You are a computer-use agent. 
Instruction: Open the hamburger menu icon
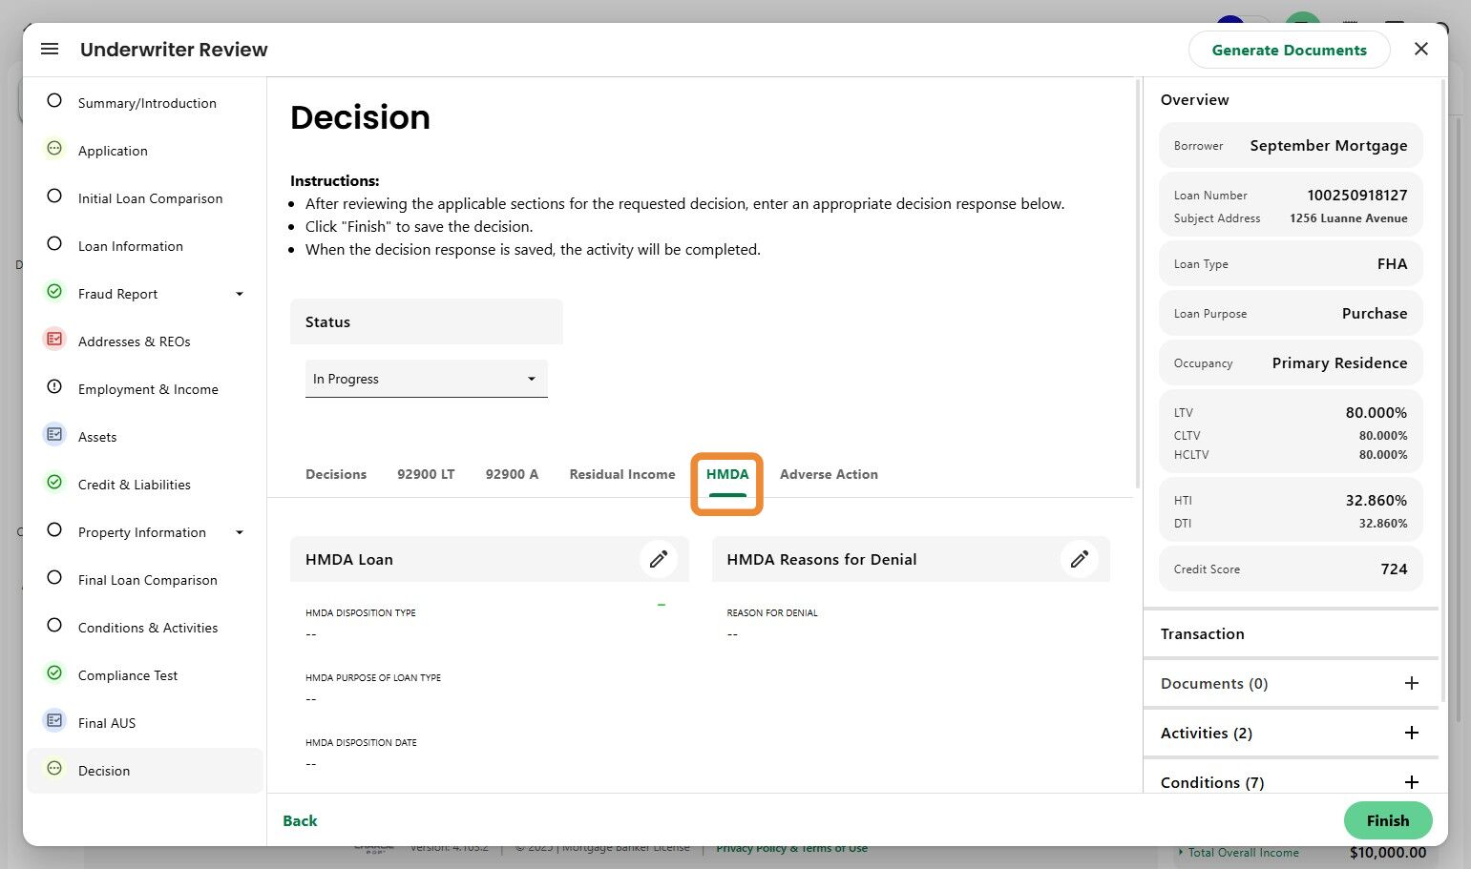pyautogui.click(x=50, y=50)
